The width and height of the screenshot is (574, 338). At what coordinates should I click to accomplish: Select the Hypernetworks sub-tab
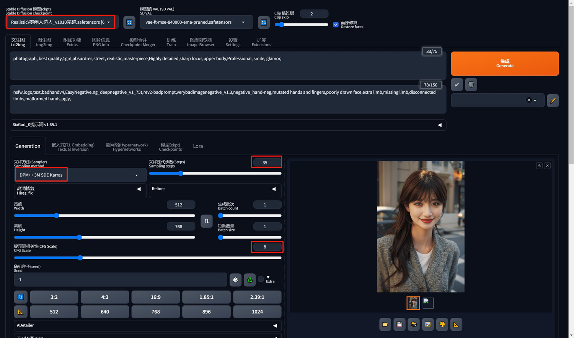[x=127, y=147]
